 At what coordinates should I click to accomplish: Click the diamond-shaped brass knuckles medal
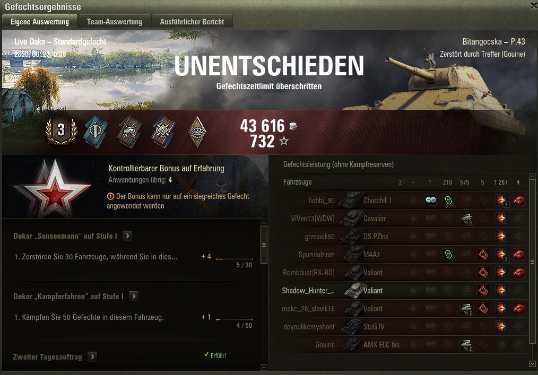tap(197, 132)
